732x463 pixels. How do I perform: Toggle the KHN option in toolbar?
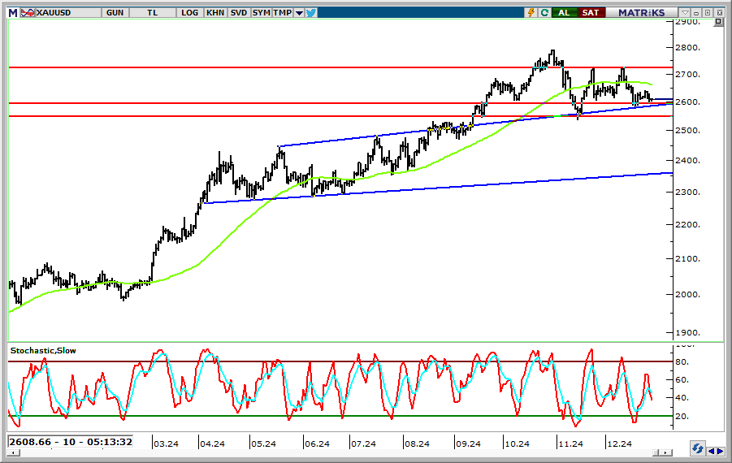pyautogui.click(x=215, y=12)
